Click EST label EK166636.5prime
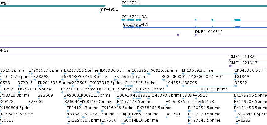 (x=131, y=77)
